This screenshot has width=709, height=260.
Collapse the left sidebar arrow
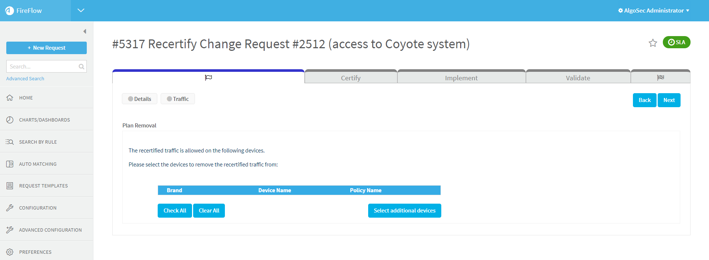(x=85, y=31)
